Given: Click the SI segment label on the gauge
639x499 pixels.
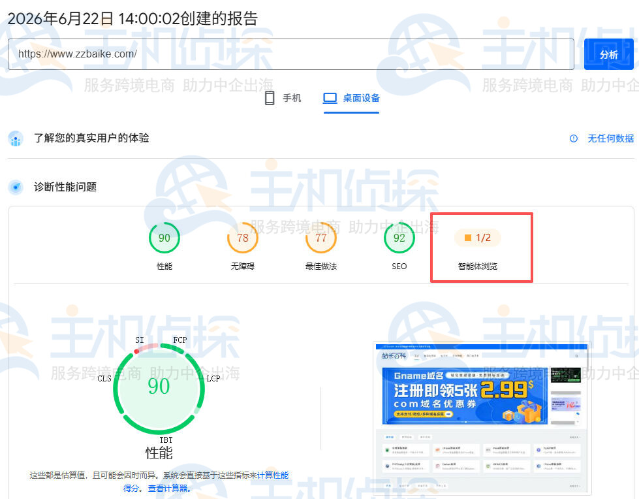Looking at the screenshot, I should tap(140, 340).
